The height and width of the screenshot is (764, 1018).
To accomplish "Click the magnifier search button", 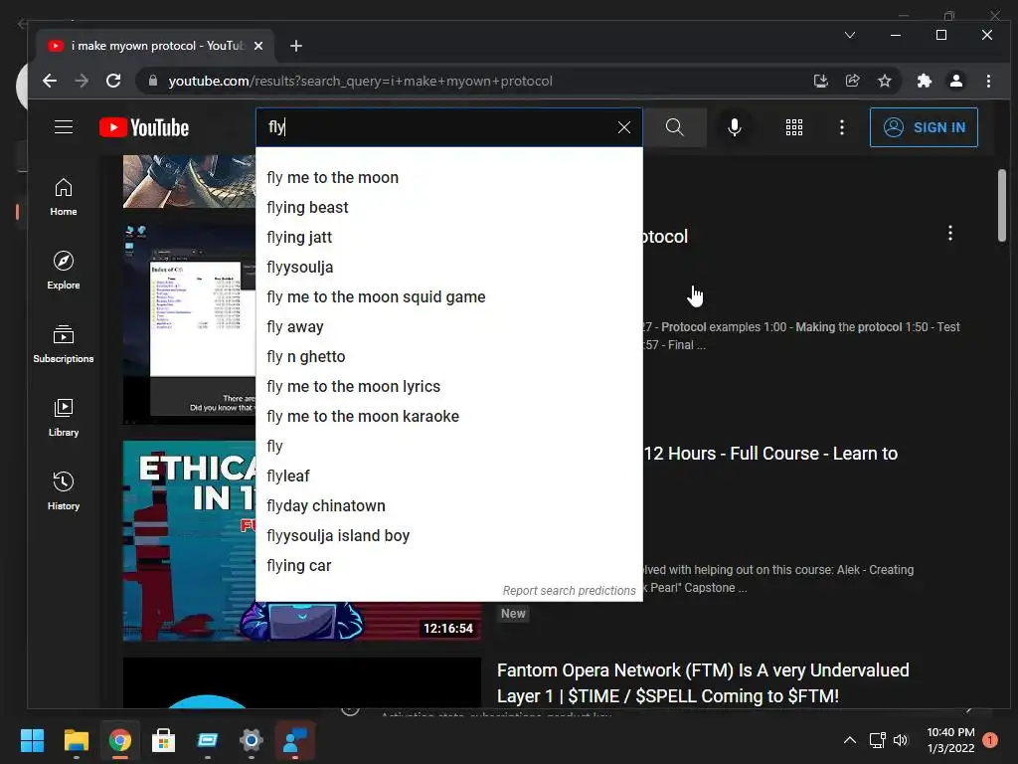I will pos(675,127).
